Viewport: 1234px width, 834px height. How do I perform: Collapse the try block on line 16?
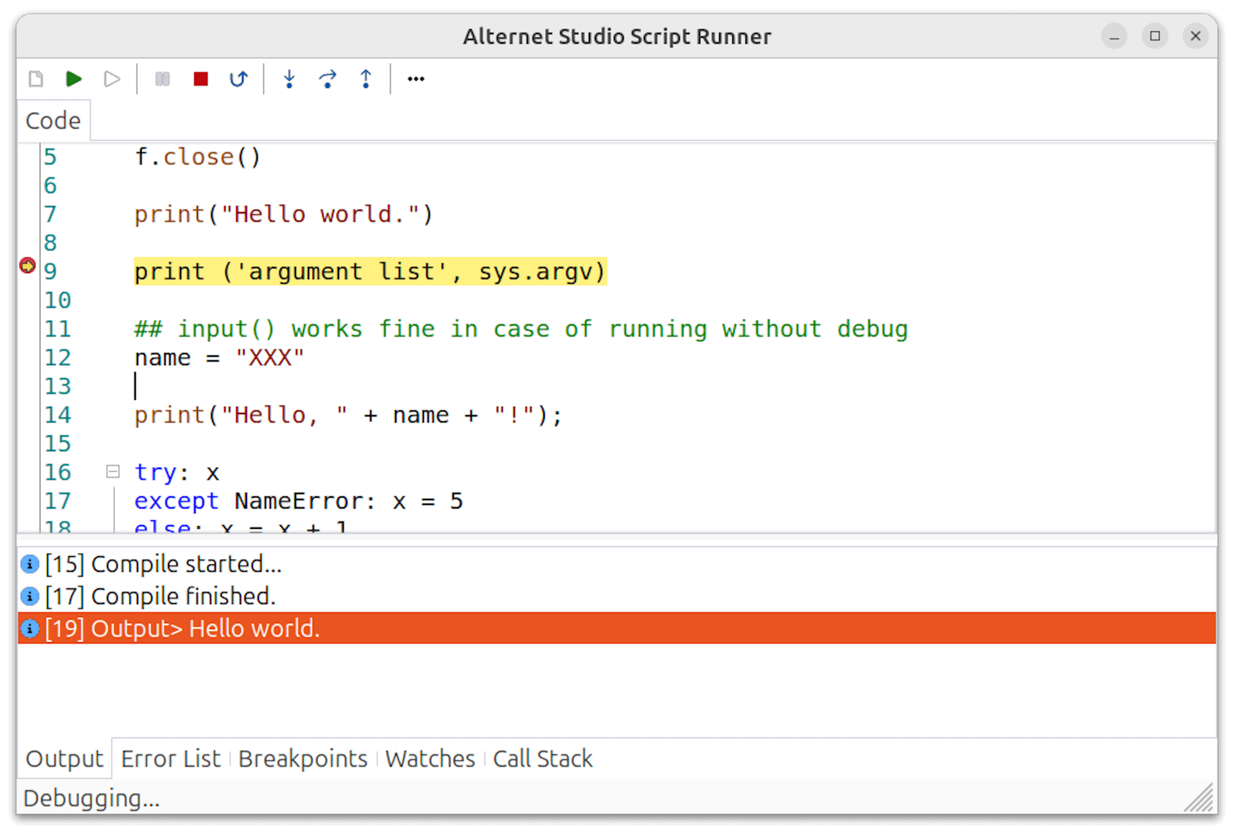(x=112, y=472)
